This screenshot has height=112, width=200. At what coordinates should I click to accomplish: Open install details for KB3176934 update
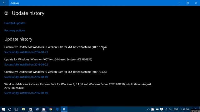point(26,52)
